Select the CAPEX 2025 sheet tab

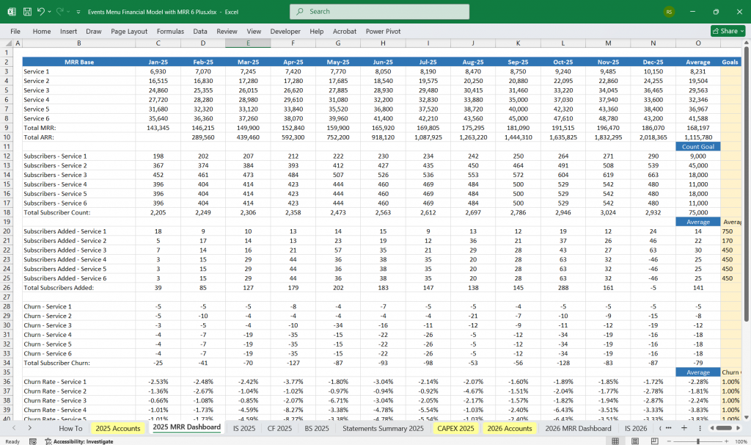pos(455,428)
